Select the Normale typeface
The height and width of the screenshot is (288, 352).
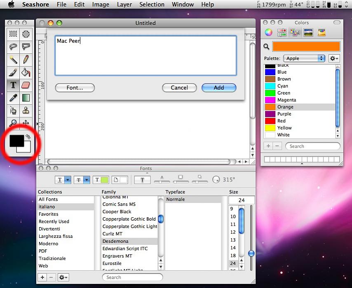(193, 199)
